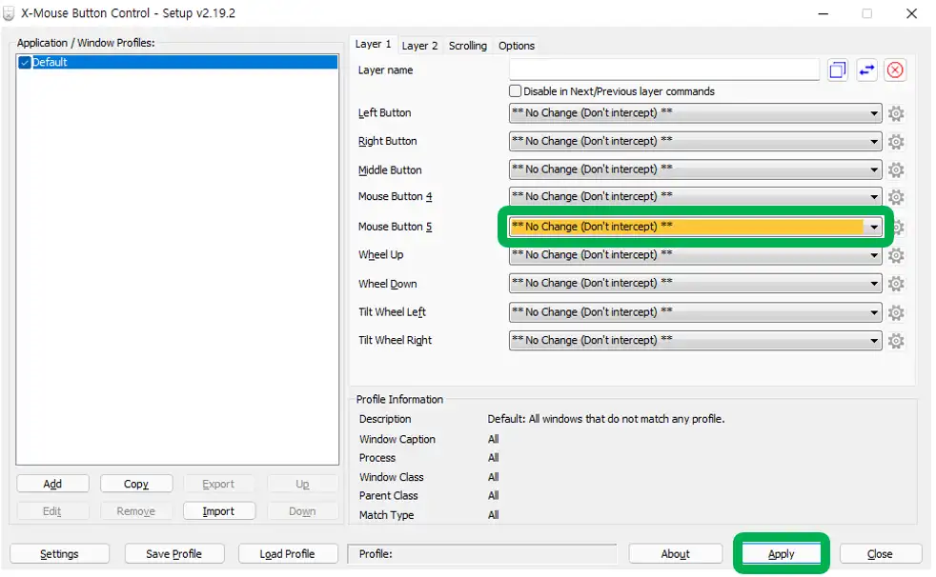Screen dimensions: 936x577
Task: Click the swap layer icon with blue arrows
Action: (x=866, y=70)
